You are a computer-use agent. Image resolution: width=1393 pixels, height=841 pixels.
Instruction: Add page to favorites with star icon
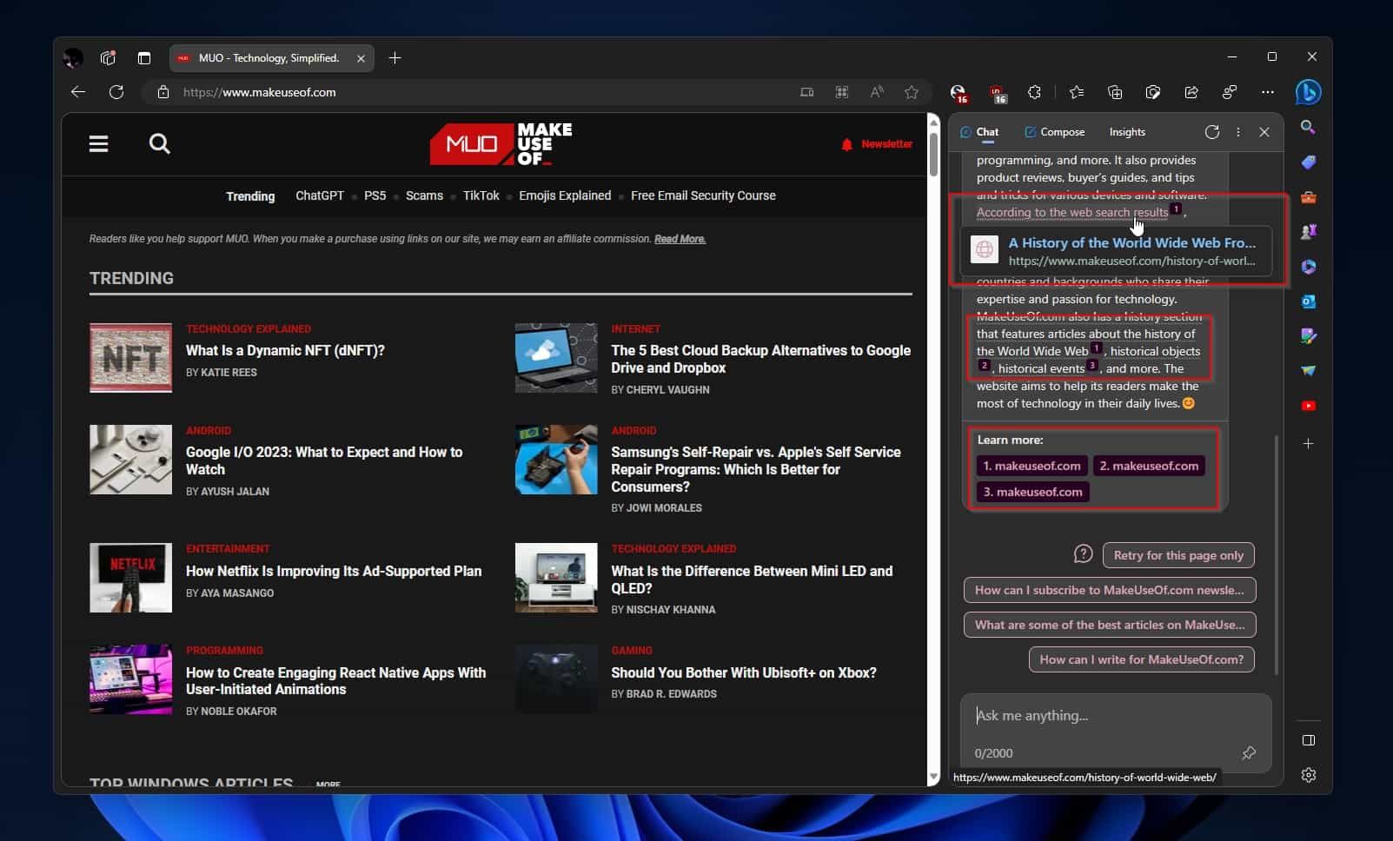click(x=912, y=92)
